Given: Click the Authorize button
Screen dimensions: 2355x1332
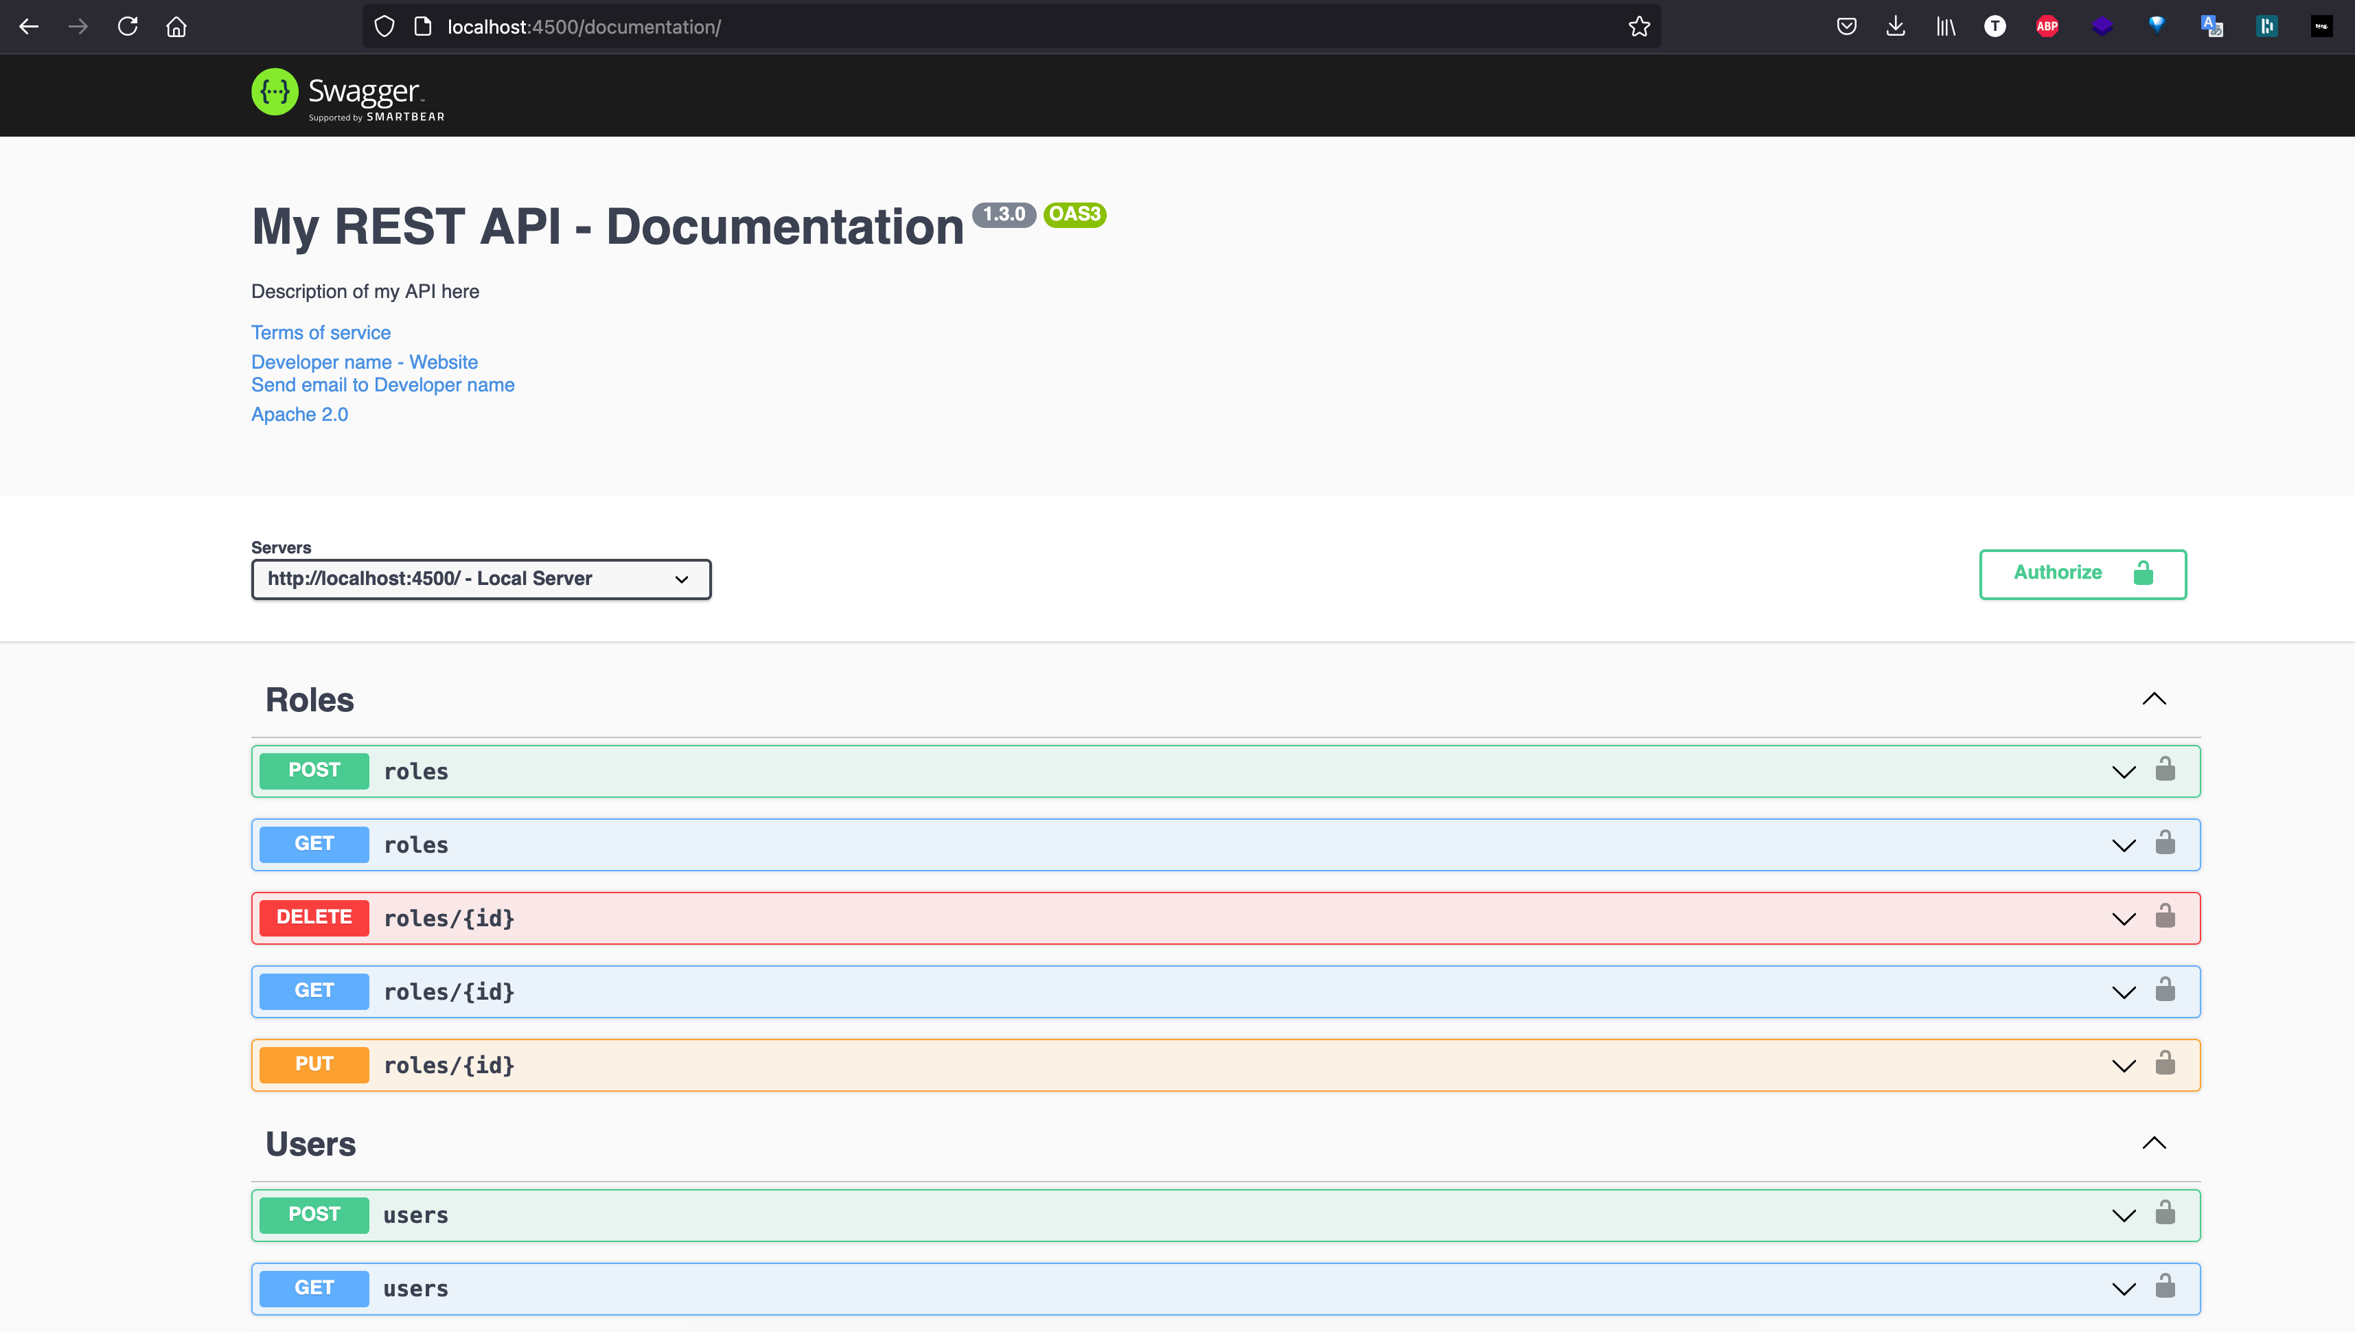Looking at the screenshot, I should tap(2082, 573).
